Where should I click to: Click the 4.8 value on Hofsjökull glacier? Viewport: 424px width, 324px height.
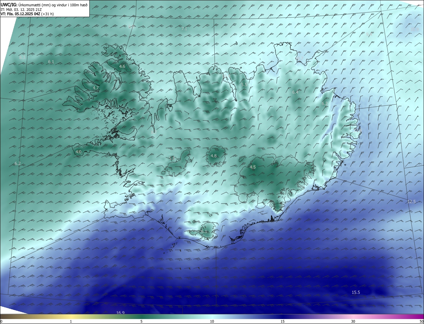tap(214, 156)
